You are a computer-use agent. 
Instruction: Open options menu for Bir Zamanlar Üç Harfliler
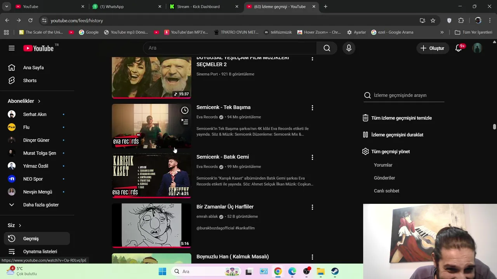pos(312,207)
